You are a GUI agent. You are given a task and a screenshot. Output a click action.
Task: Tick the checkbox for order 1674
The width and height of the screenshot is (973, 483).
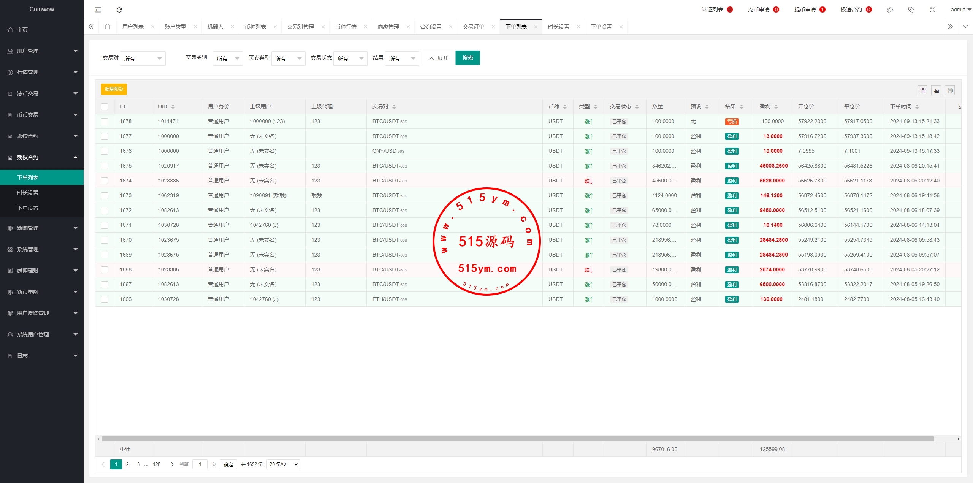[x=105, y=181]
